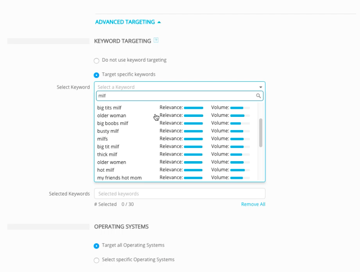Image resolution: width=360 pixels, height=272 pixels.
Task: Click the Selected keywords field
Action: coord(180,194)
